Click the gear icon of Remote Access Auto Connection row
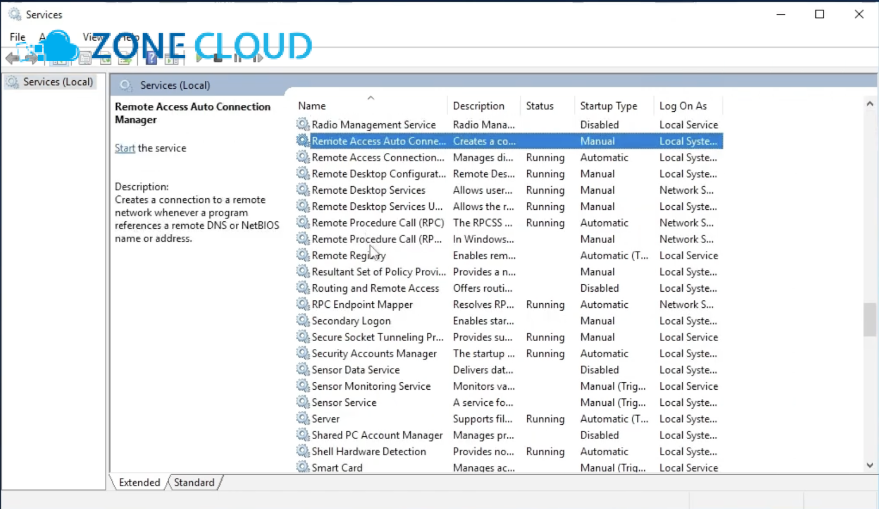Viewport: 879px width, 509px height. pyautogui.click(x=302, y=140)
